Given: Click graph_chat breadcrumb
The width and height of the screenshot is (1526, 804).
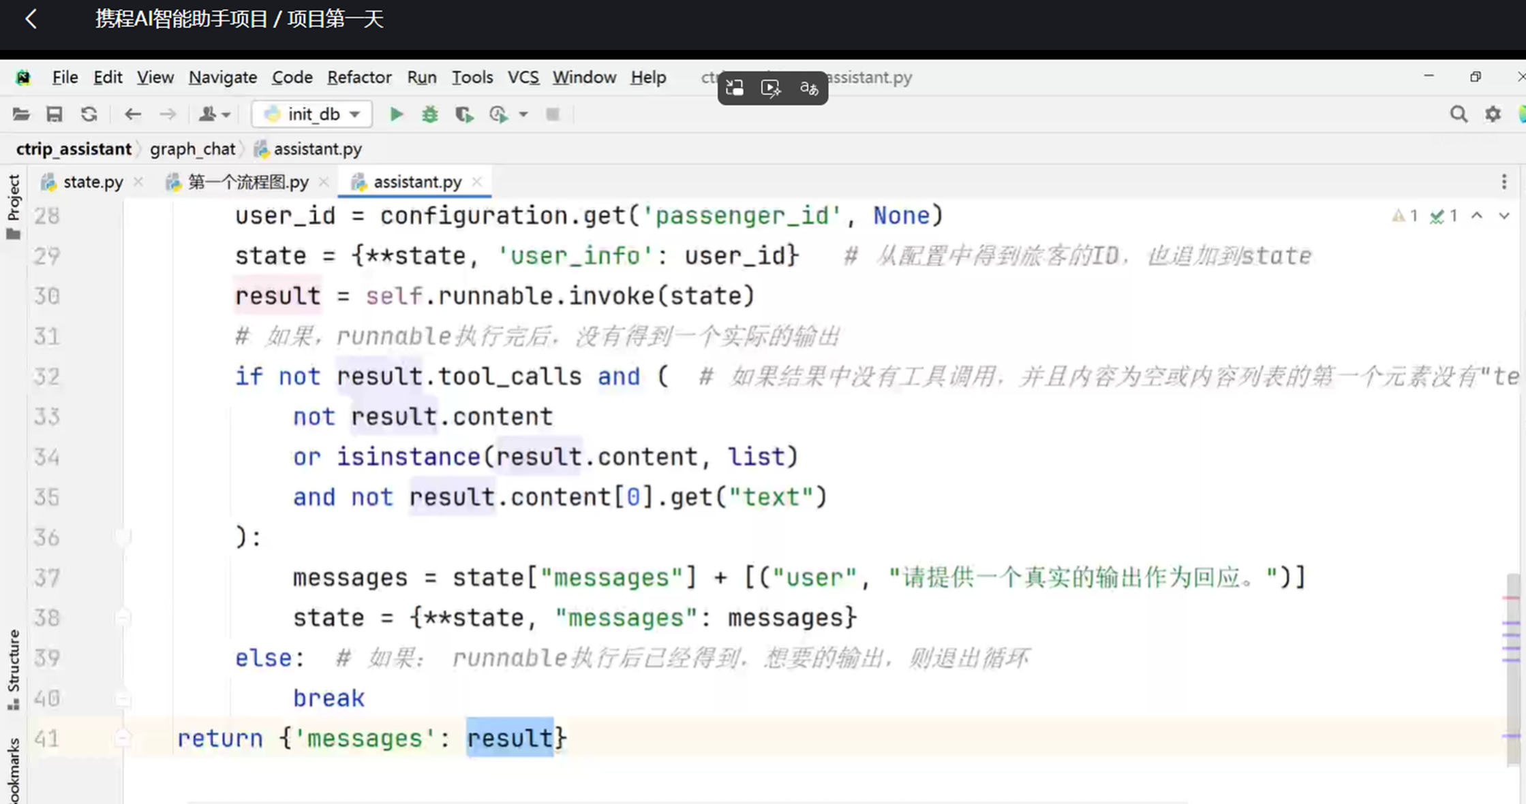Looking at the screenshot, I should click(x=192, y=149).
